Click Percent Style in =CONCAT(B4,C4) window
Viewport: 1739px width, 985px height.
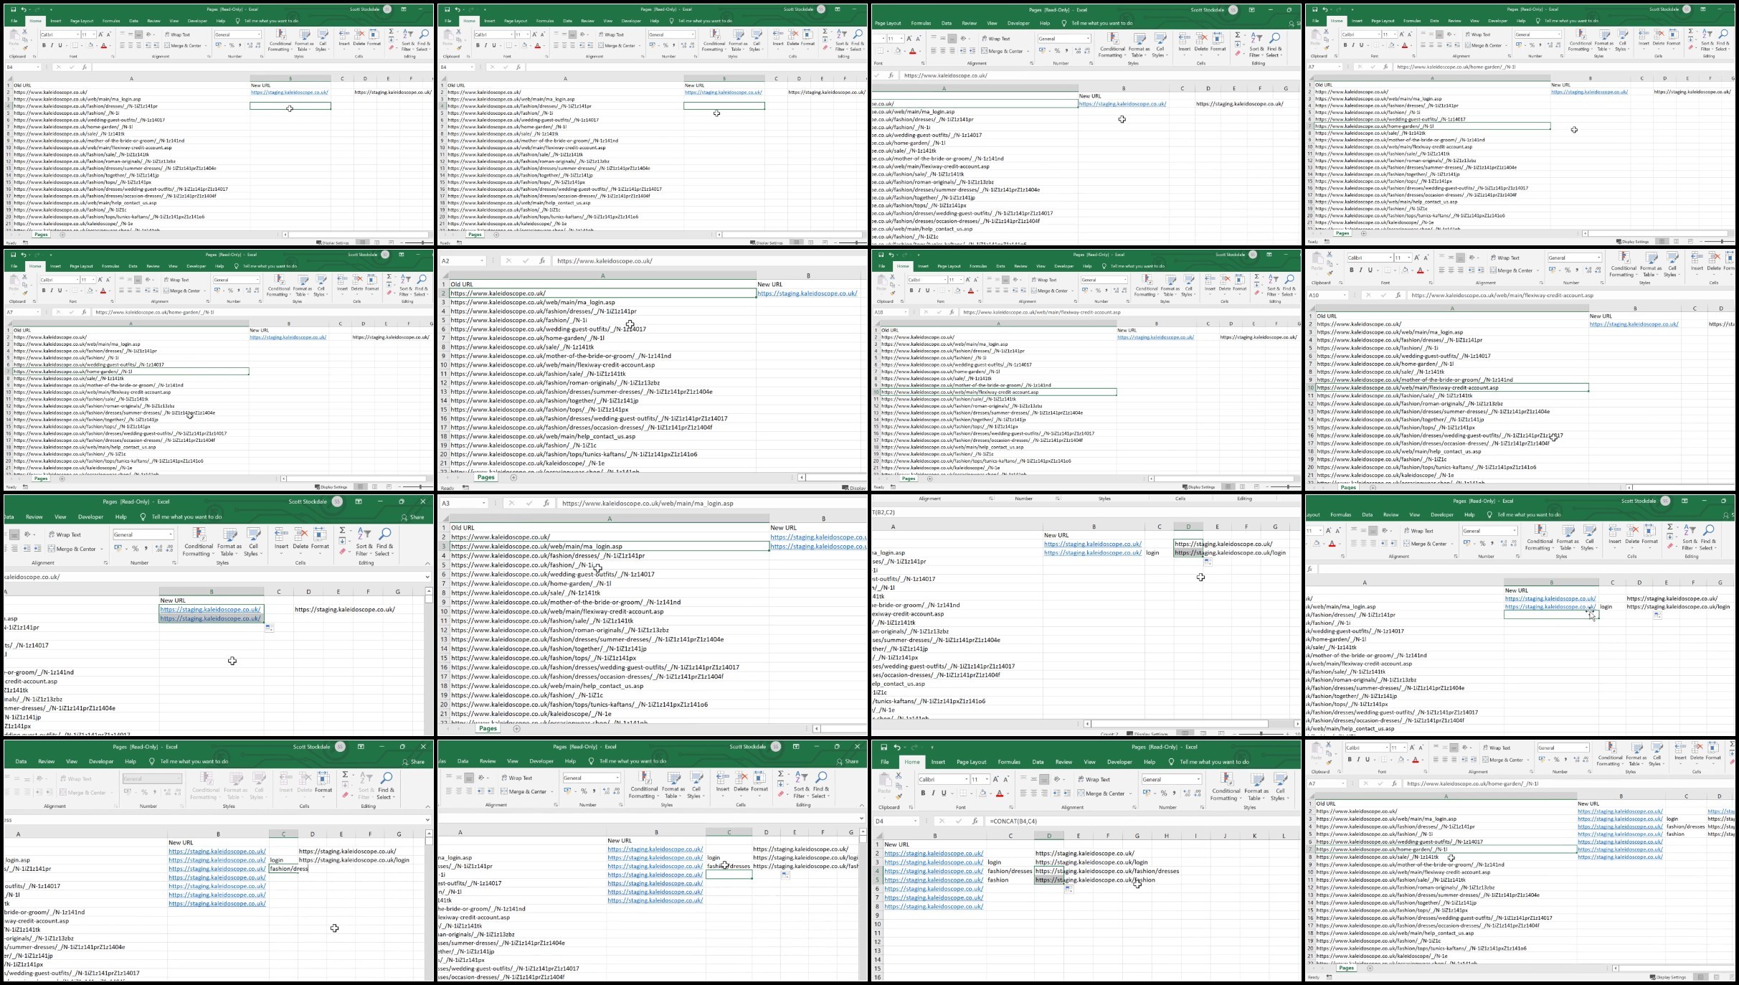(1164, 793)
